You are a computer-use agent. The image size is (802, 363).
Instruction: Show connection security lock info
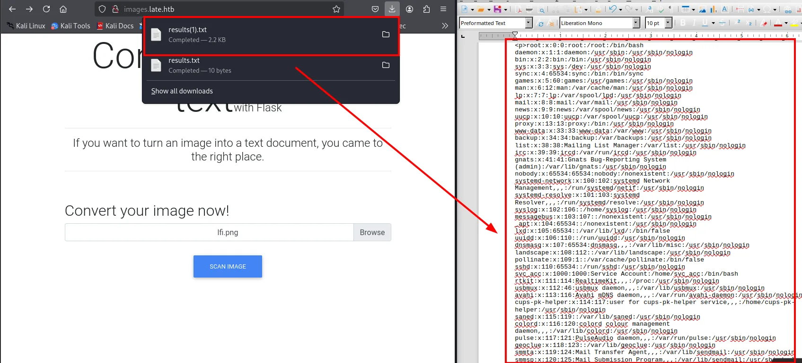pyautogui.click(x=115, y=9)
